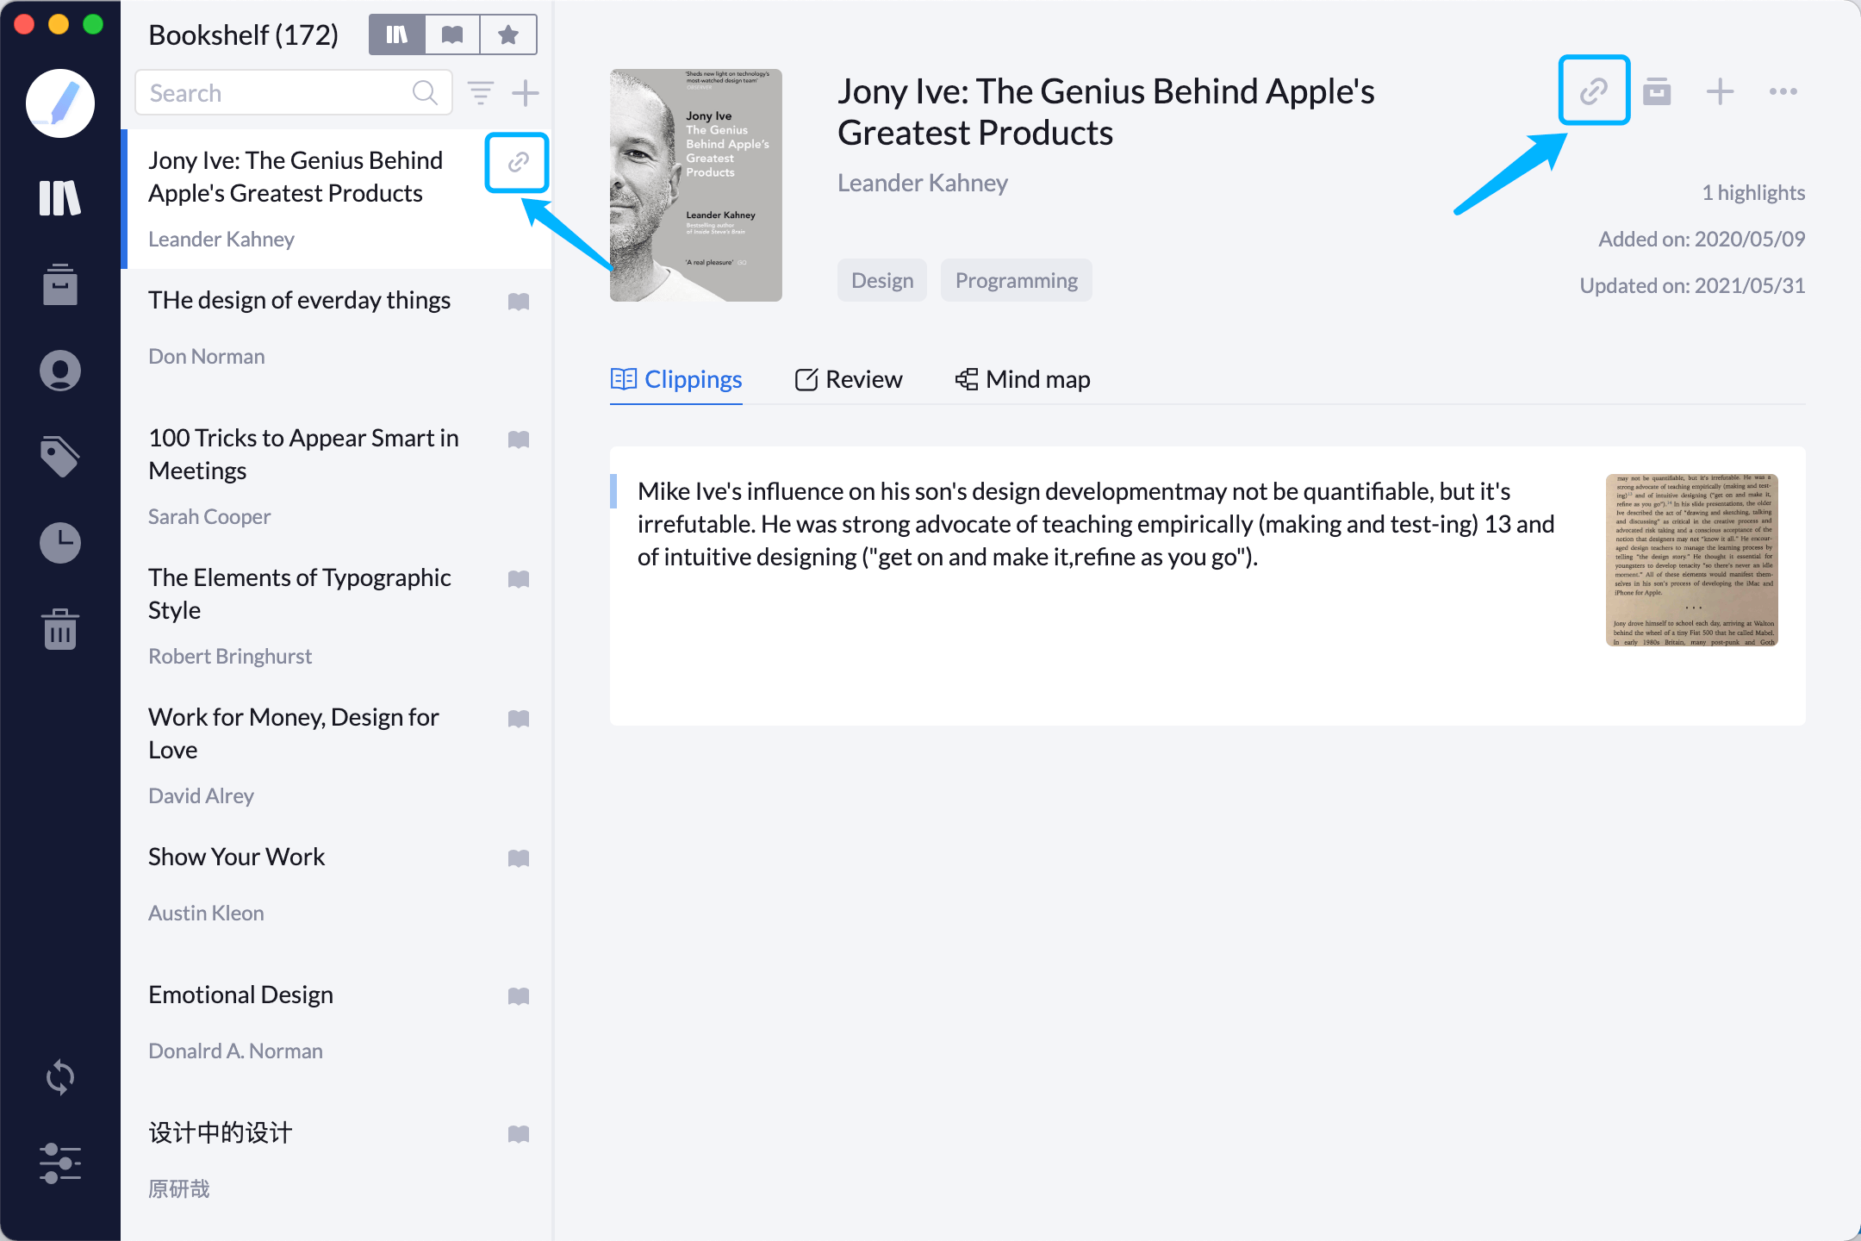Select Work for Money, Design for Love
The height and width of the screenshot is (1241, 1861).
338,757
